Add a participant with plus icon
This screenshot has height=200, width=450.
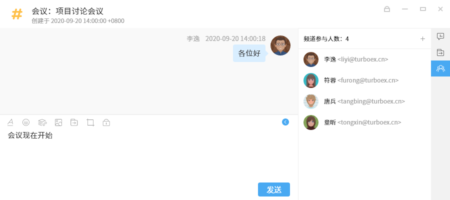[x=422, y=38]
